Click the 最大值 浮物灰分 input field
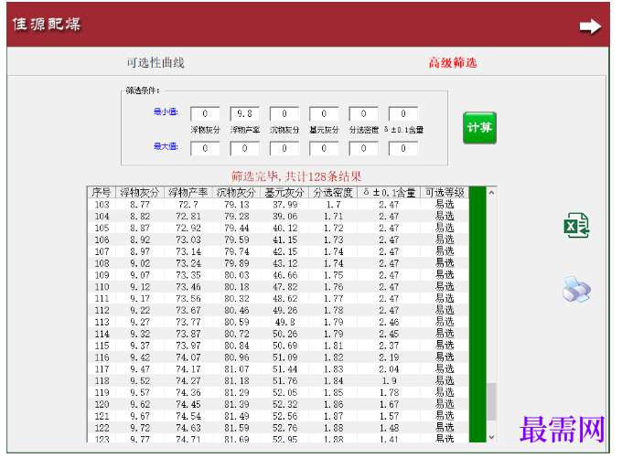The height and width of the screenshot is (458, 622). tap(205, 149)
